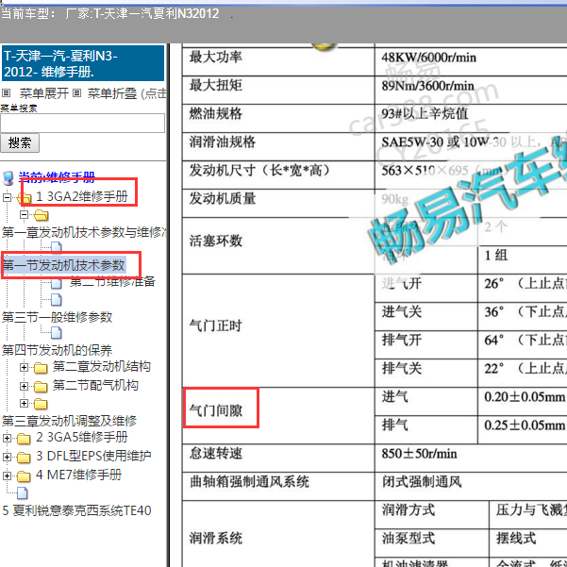567x567 pixels.
Task: Focus the 菜单搜索 input field
Action: point(82,123)
